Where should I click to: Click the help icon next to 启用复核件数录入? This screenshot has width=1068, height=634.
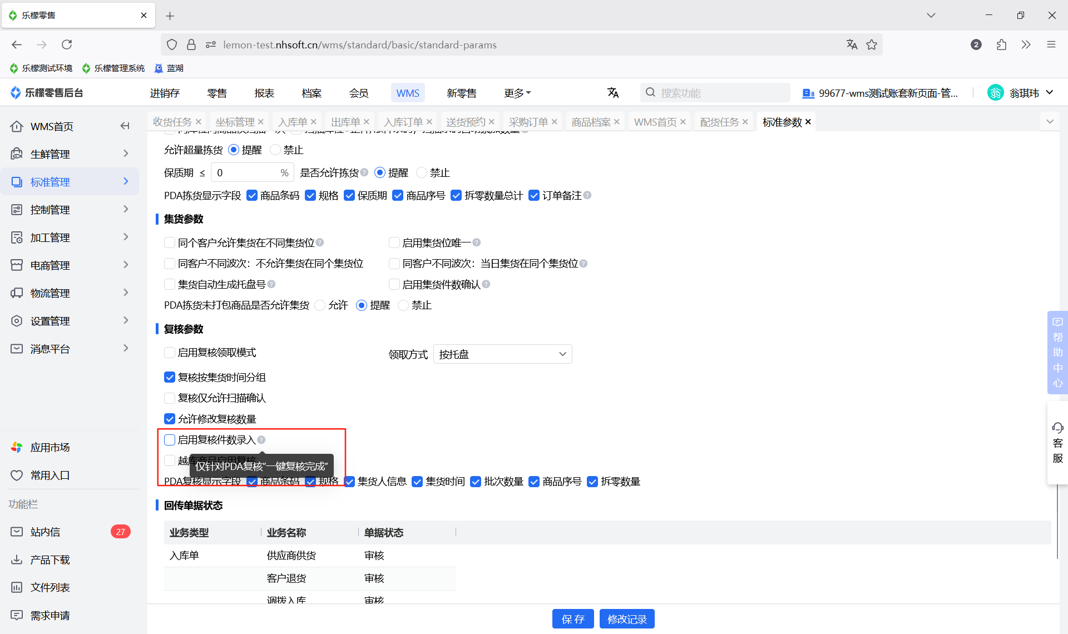[261, 440]
